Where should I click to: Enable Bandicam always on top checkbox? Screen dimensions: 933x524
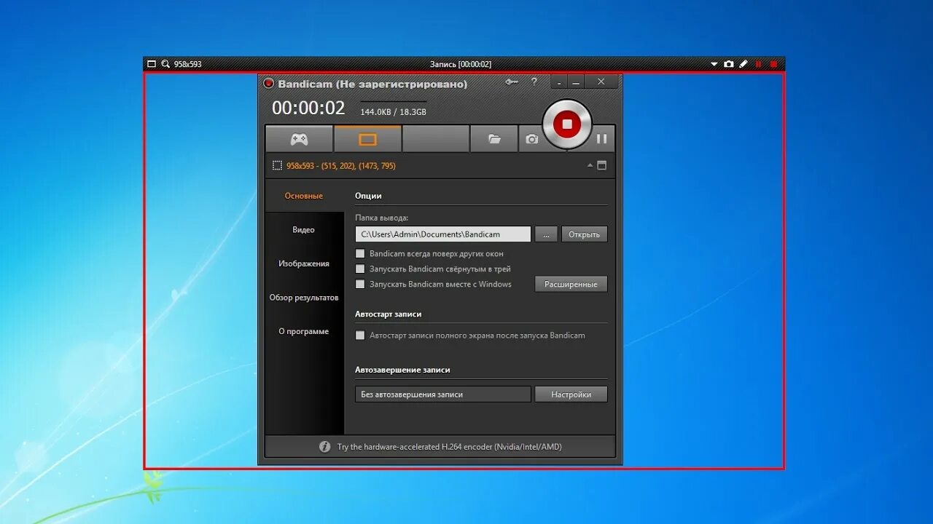pos(360,254)
